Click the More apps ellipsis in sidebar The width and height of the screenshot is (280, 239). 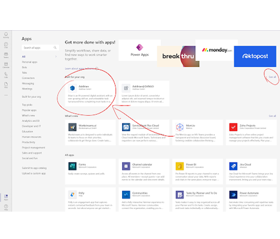tap(6, 95)
